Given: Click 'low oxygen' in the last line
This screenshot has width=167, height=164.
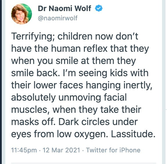Looking at the screenshot, I should click(x=83, y=134).
